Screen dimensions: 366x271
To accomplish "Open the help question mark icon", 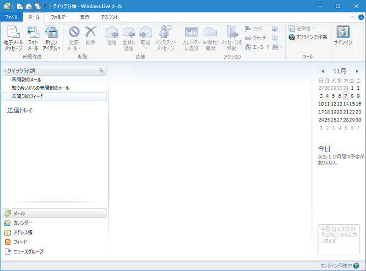I will tap(361, 17).
